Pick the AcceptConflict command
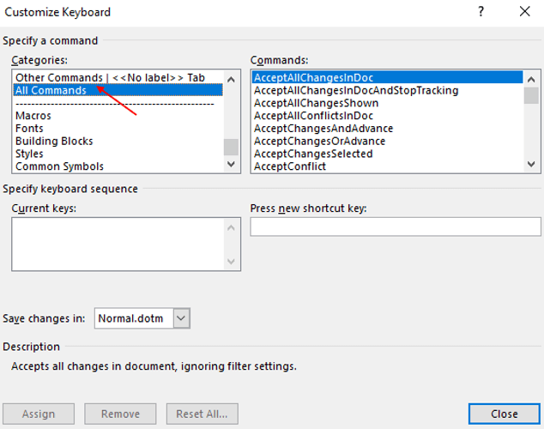Image resolution: width=544 pixels, height=429 pixels. coord(289,167)
